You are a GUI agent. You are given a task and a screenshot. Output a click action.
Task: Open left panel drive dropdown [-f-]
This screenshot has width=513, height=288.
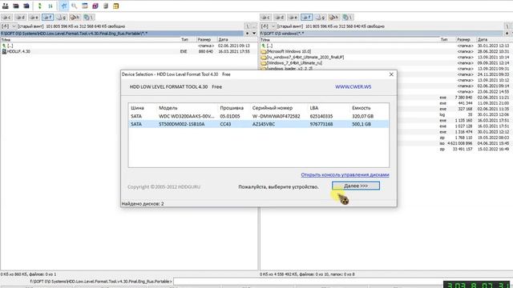(9, 26)
